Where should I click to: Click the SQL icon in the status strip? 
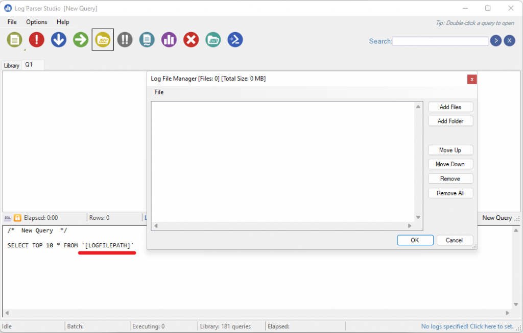pos(8,218)
